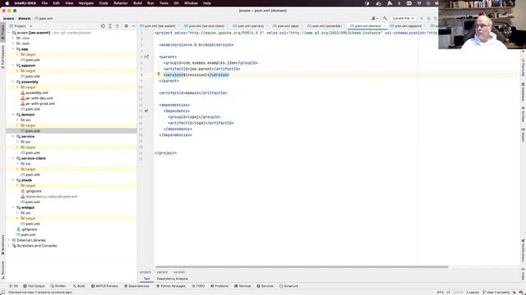Screen dimensions: 526x295
Task: Click the gutter icon beside the dependency tag
Action: pyautogui.click(x=146, y=111)
